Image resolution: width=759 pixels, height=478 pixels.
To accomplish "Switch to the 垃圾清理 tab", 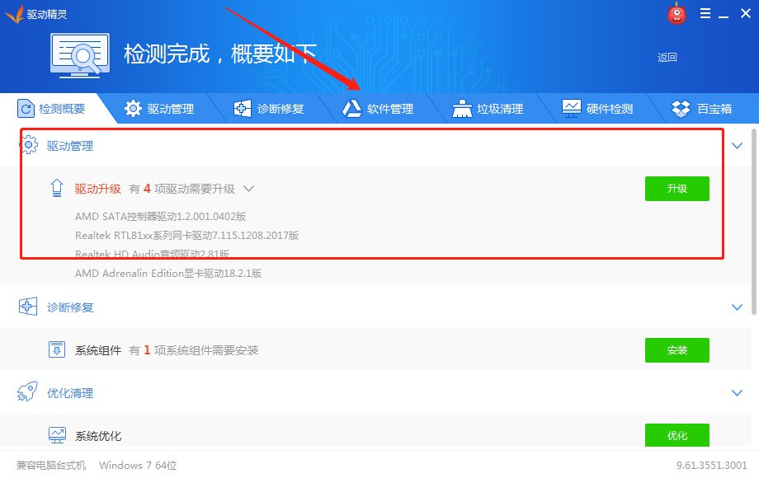I will pyautogui.click(x=489, y=107).
